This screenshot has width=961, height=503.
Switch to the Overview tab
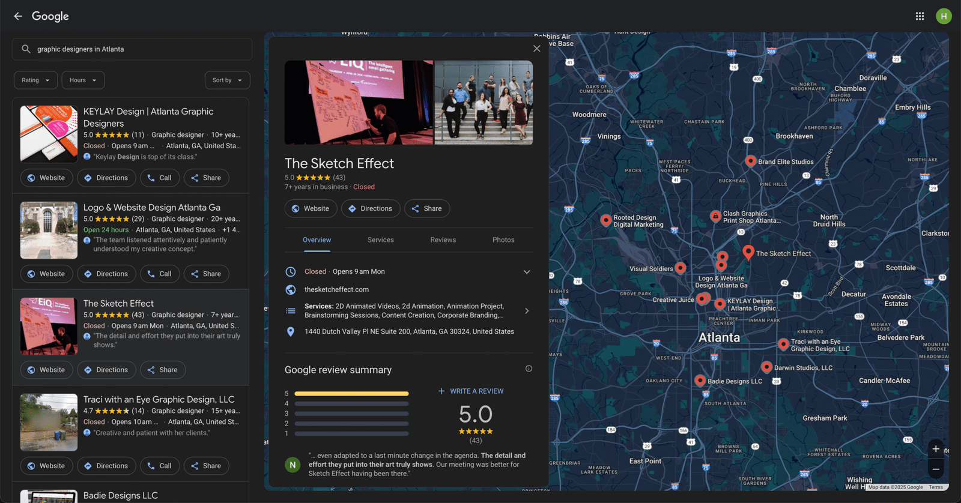point(317,240)
